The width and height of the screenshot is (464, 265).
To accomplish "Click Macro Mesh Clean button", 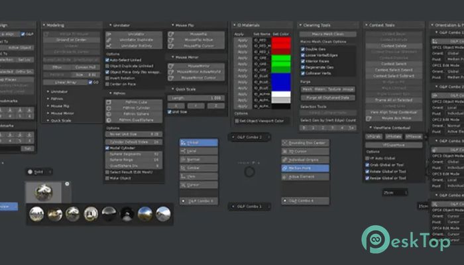I will 327,34.
